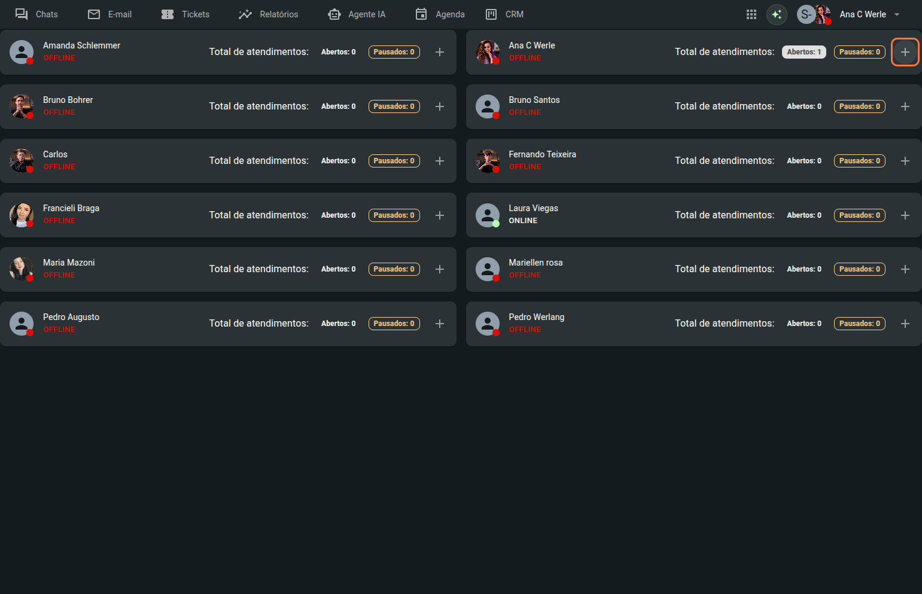The height and width of the screenshot is (594, 922).
Task: Click Ana C Werle's Abertos: 1 badge
Action: click(804, 52)
